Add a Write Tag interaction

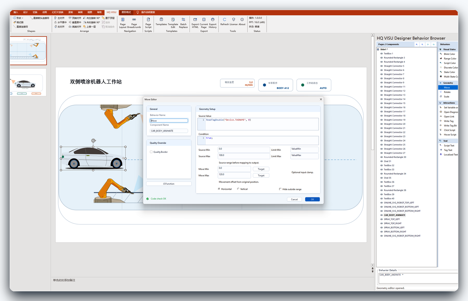pyautogui.click(x=449, y=121)
